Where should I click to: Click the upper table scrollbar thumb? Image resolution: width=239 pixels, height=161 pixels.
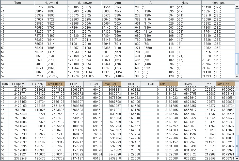(x=237, y=64)
